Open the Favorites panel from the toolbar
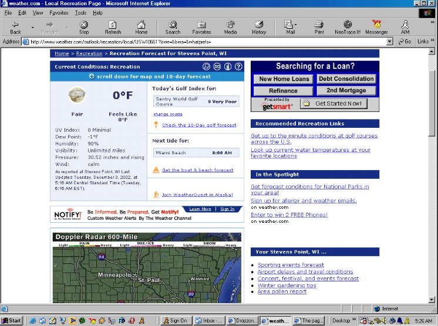438x326 pixels. point(201,27)
